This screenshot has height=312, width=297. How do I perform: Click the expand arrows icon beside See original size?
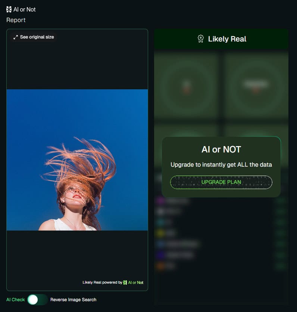click(16, 37)
